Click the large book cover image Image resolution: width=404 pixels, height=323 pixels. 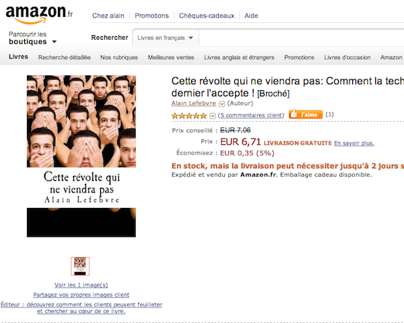[81, 156]
